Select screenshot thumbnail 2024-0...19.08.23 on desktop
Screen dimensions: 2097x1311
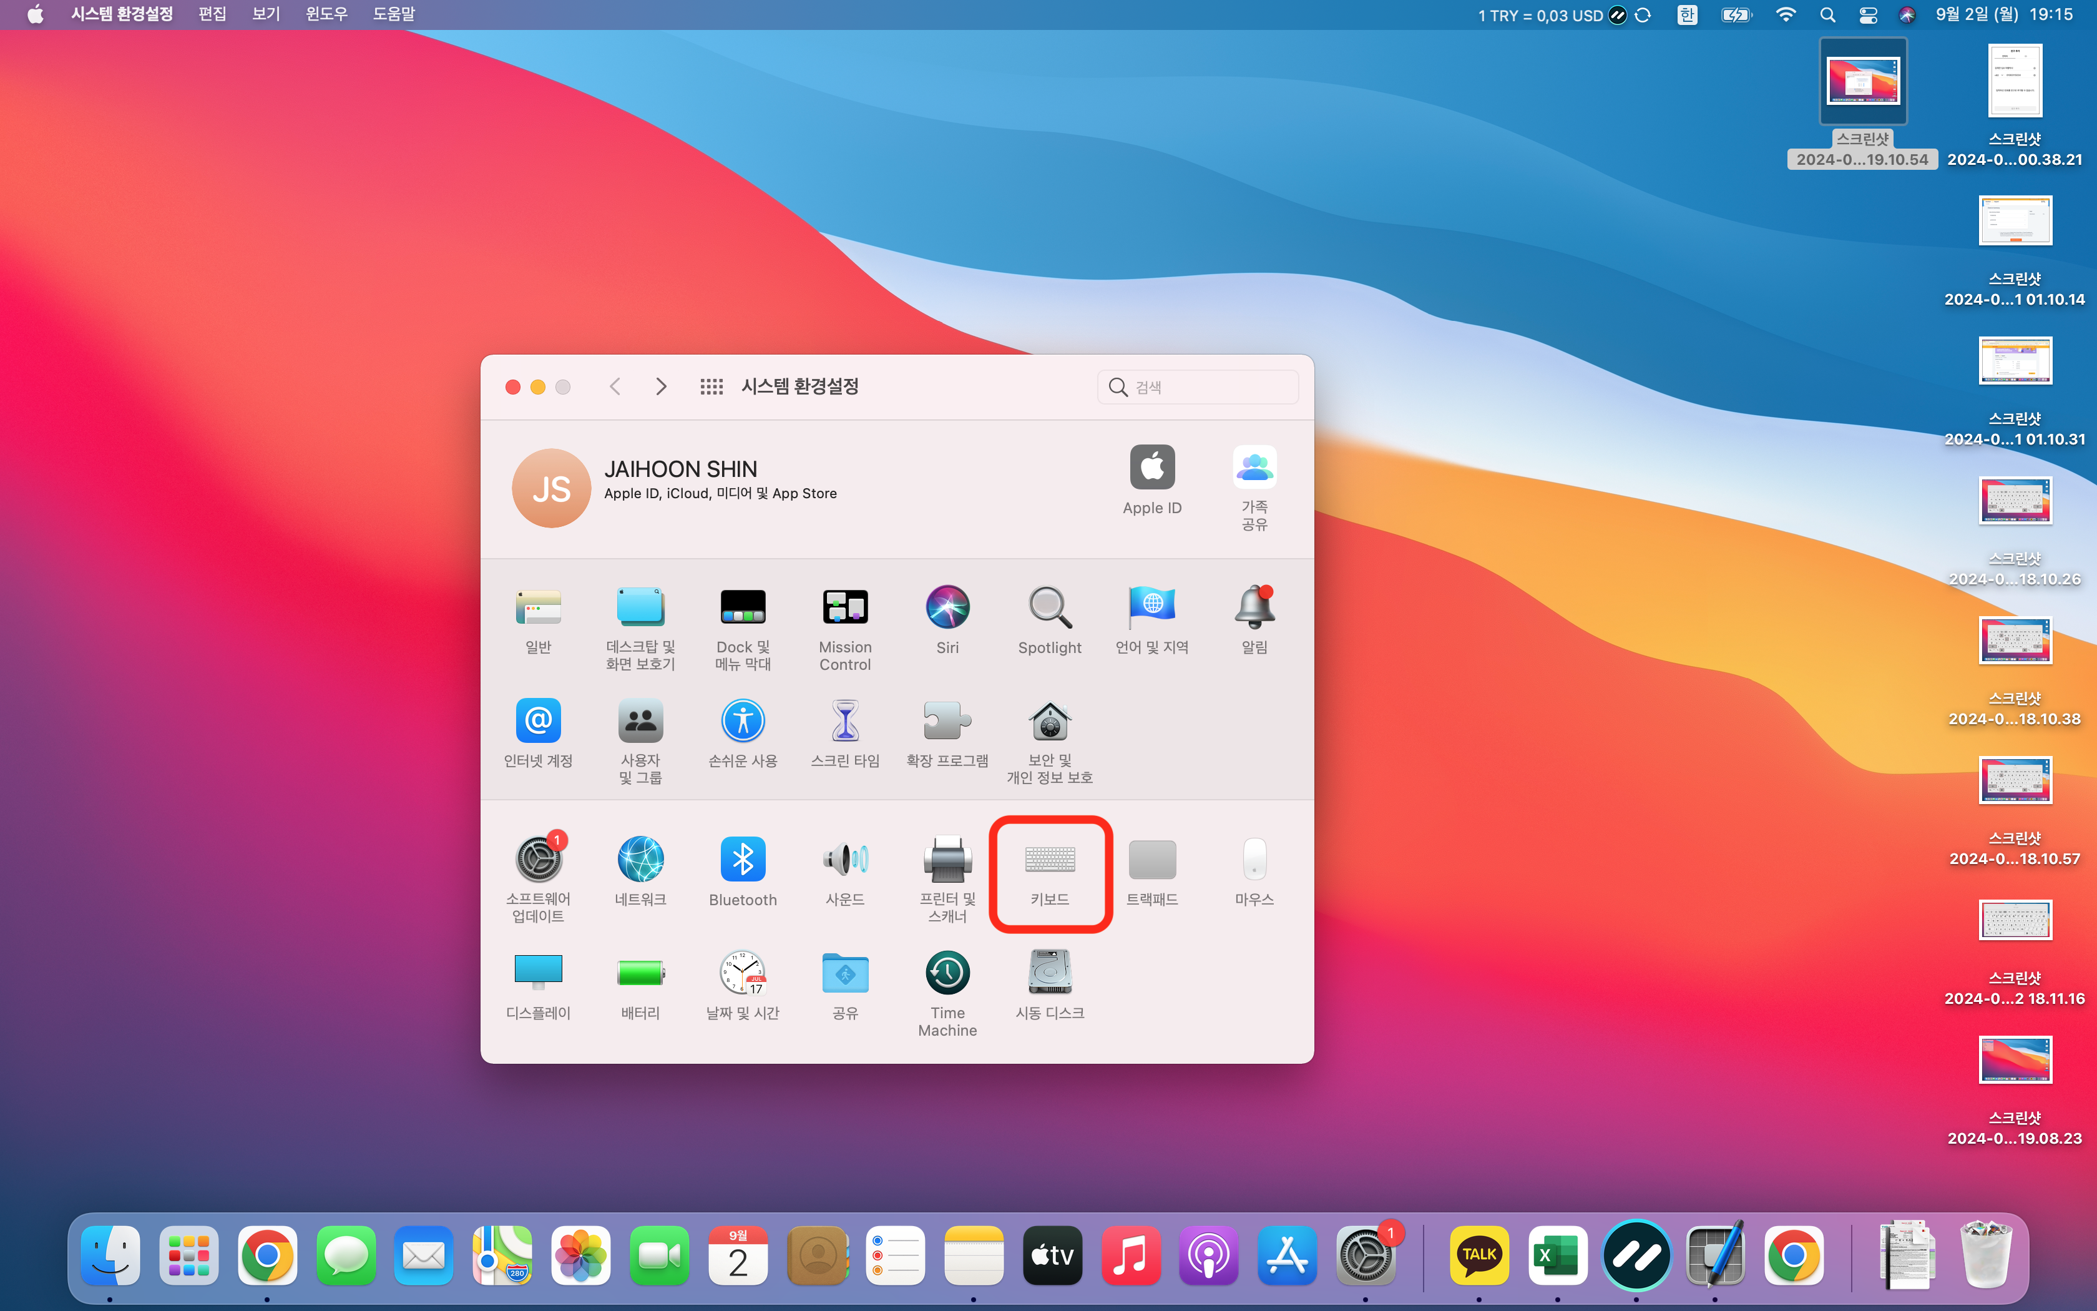[x=2015, y=1059]
